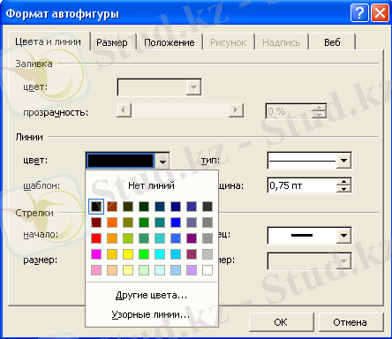Screen dimensions: 392x339
Task: Choose the yellow color swatch
Action: click(x=128, y=254)
